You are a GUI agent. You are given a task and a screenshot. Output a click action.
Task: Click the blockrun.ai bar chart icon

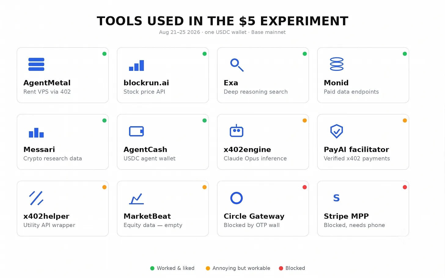point(136,65)
